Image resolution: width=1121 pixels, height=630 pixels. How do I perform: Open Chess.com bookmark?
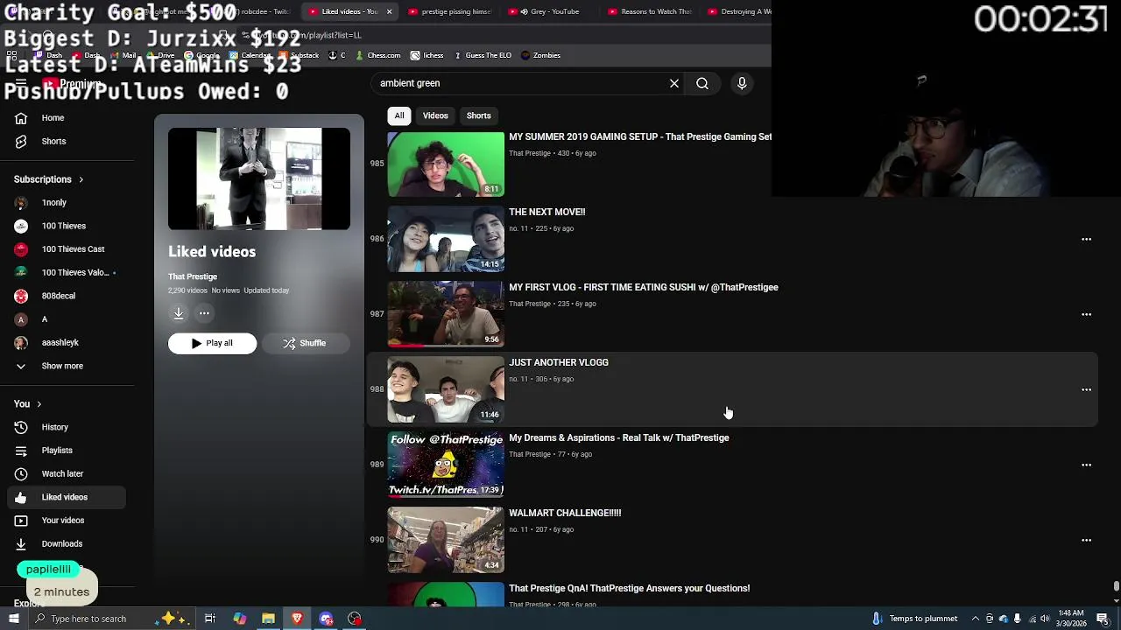click(377, 55)
